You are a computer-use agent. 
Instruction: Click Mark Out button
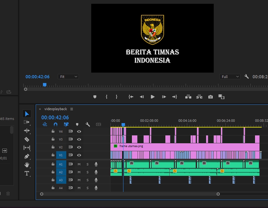pyautogui.click(x=116, y=97)
